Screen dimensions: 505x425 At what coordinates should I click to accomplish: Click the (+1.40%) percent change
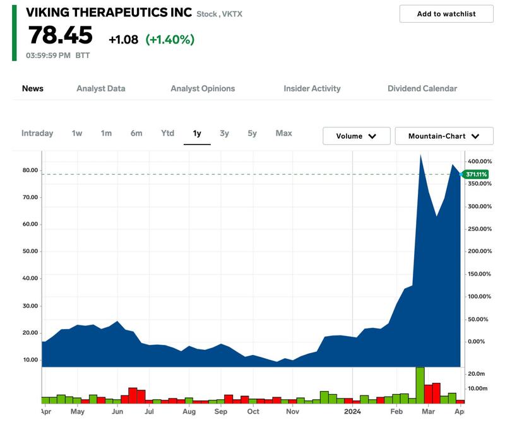coord(170,40)
